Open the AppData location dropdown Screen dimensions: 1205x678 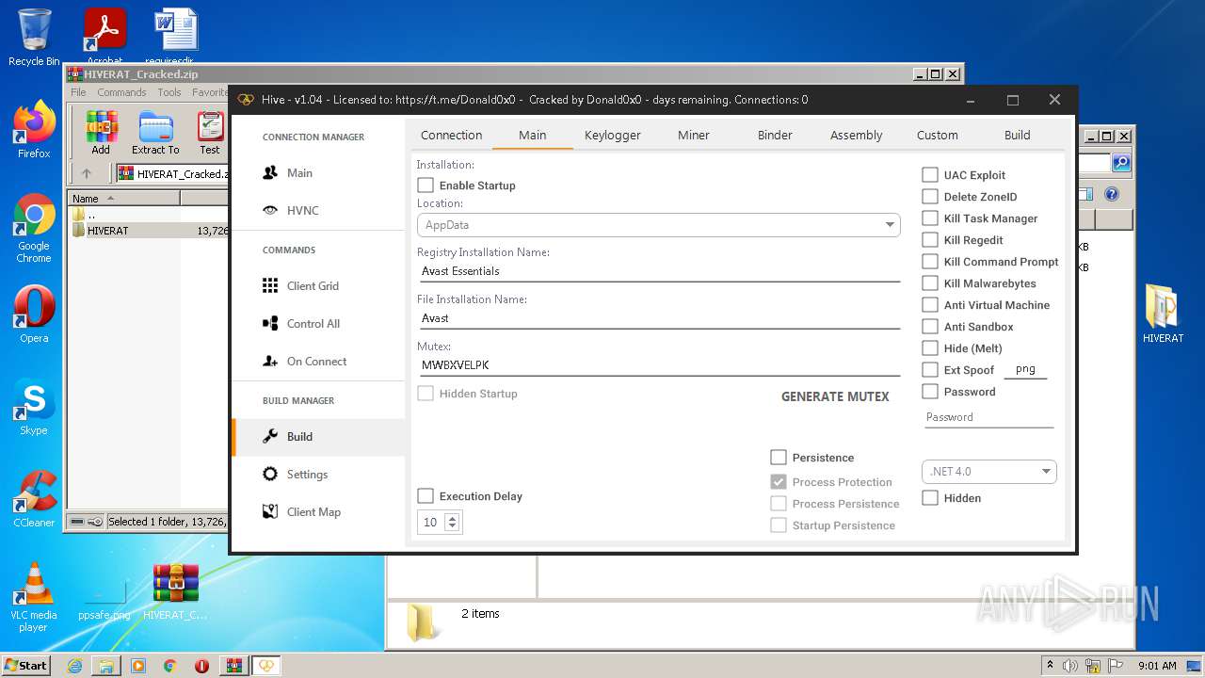tap(659, 225)
